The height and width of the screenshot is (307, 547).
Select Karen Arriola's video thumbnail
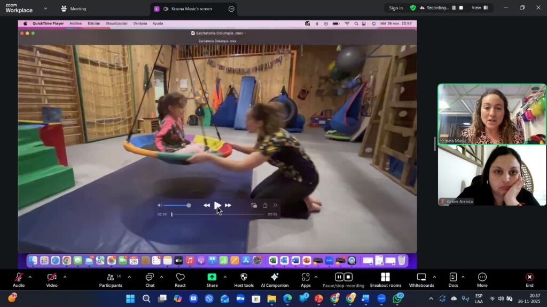pos(491,175)
